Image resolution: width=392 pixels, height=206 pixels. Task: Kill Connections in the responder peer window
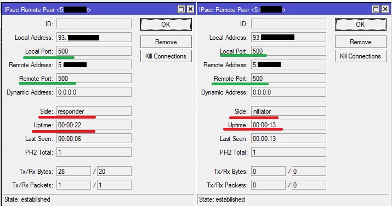(x=166, y=56)
